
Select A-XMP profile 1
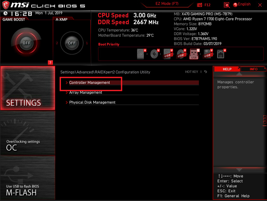click(87, 43)
